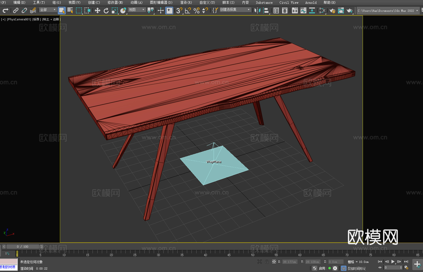The height and width of the screenshot is (272, 423).
Task: Open Select by Name list icon
Action: (70, 10)
